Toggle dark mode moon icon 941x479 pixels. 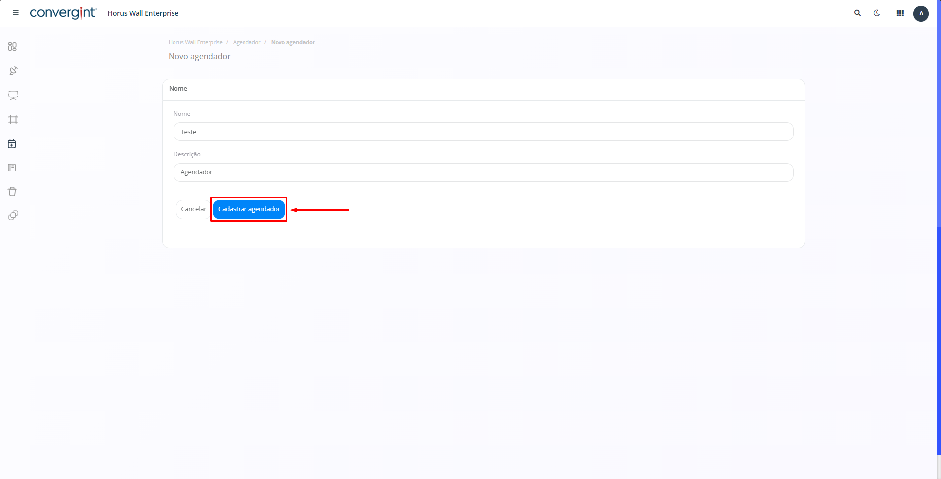(x=877, y=13)
